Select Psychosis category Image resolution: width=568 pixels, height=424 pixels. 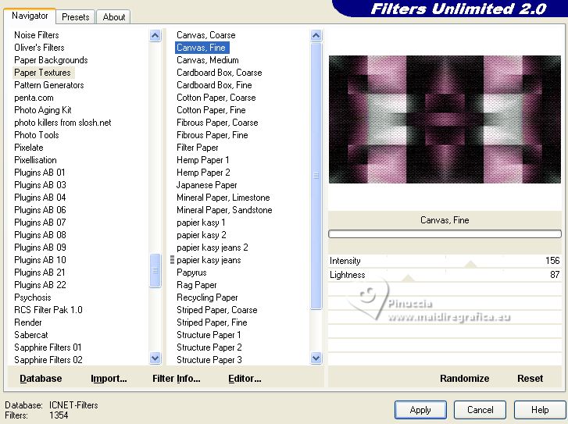tap(33, 298)
